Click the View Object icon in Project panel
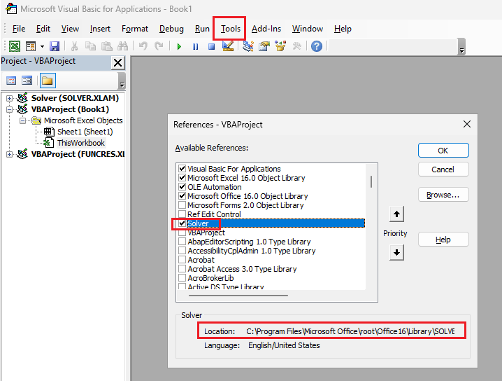This screenshot has width=502, height=381. (27, 81)
